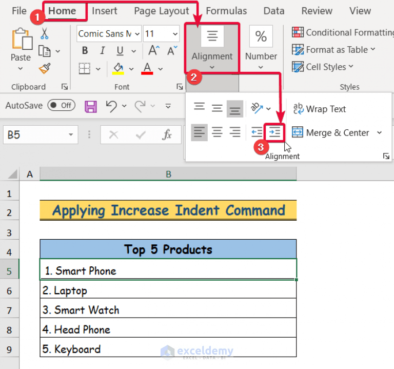Select Middle Align icon
The image size is (394, 369).
point(217,109)
